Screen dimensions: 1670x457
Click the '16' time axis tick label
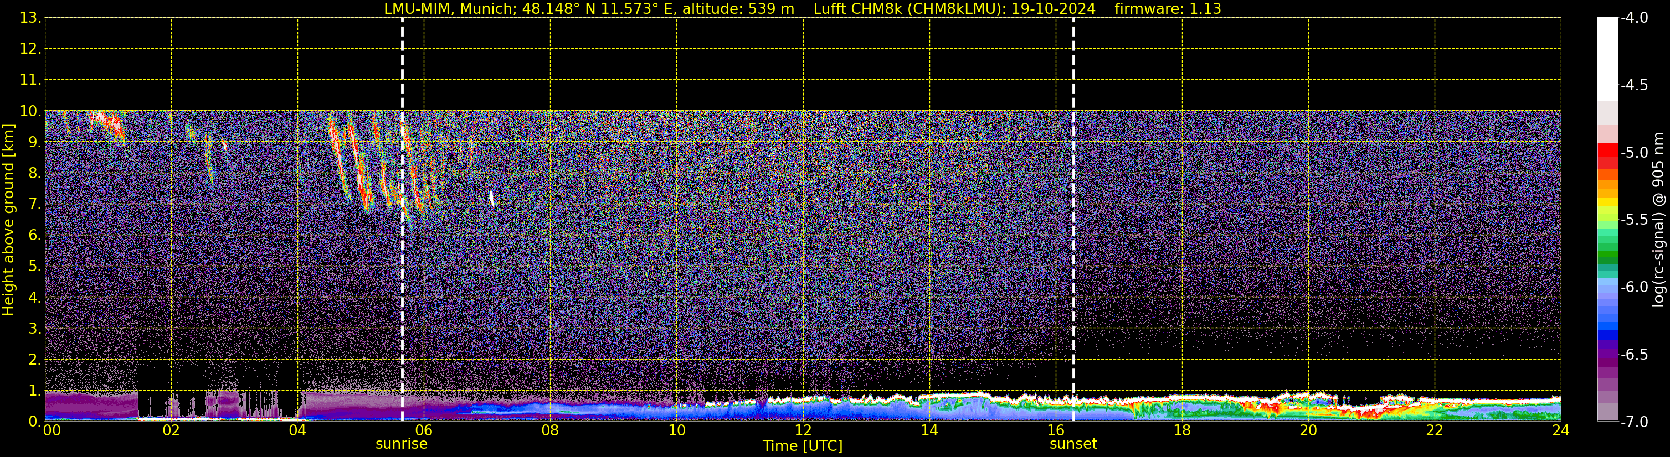(x=1056, y=430)
